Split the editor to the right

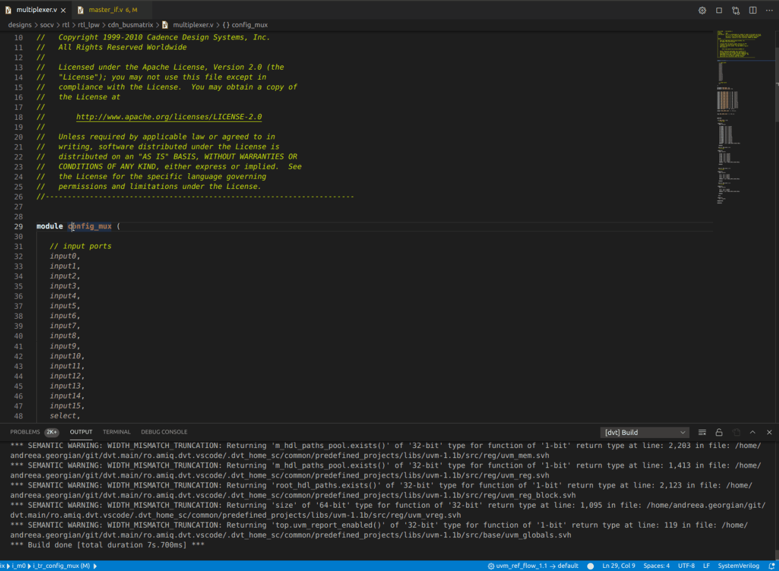[753, 10]
